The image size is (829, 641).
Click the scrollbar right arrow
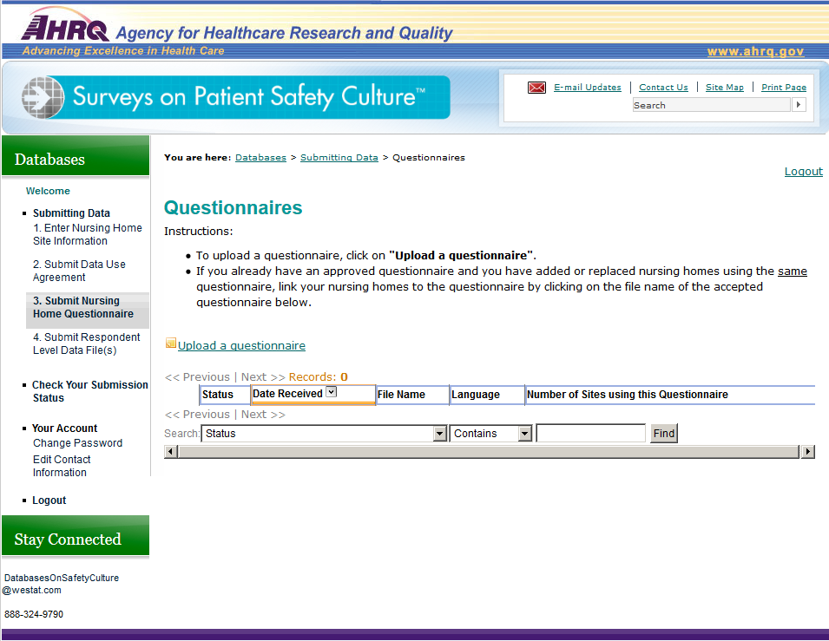pyautogui.click(x=807, y=452)
